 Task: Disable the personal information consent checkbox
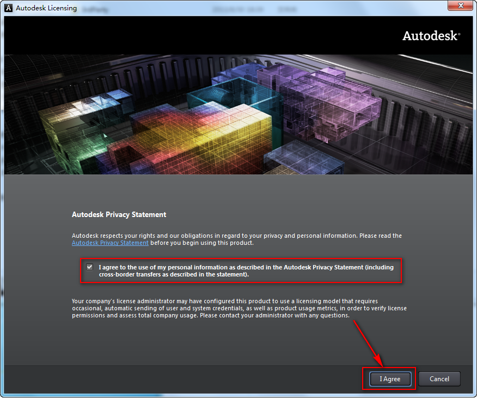pyautogui.click(x=89, y=267)
